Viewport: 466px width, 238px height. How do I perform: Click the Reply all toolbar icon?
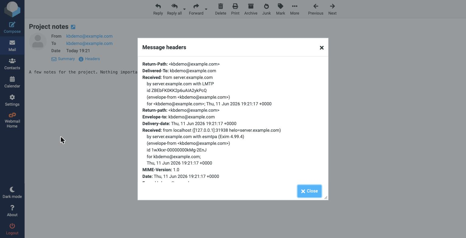174,9
